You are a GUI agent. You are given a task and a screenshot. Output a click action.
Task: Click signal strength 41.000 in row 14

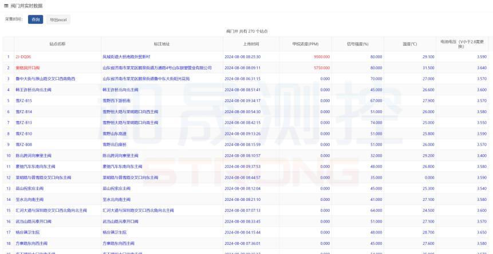376,199
